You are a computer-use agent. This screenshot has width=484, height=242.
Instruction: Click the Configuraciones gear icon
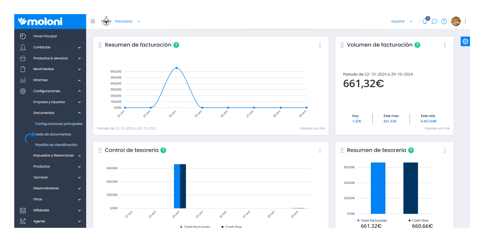click(23, 91)
